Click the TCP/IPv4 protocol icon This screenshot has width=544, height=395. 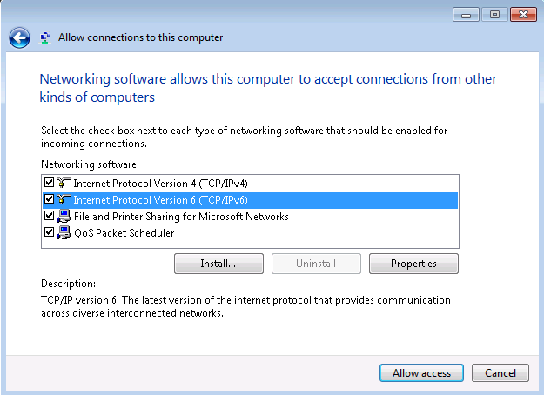click(x=64, y=183)
